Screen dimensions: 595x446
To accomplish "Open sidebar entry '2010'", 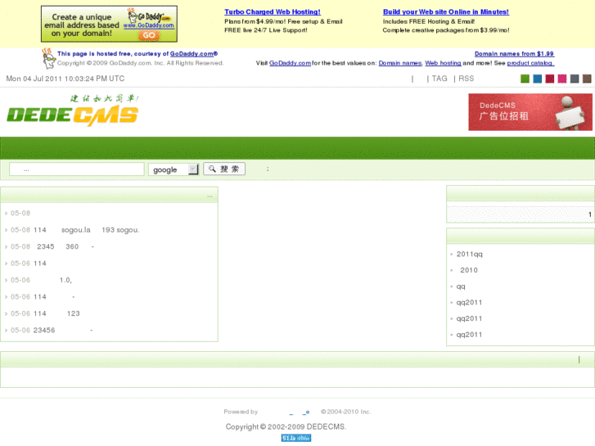I will click(x=469, y=270).
